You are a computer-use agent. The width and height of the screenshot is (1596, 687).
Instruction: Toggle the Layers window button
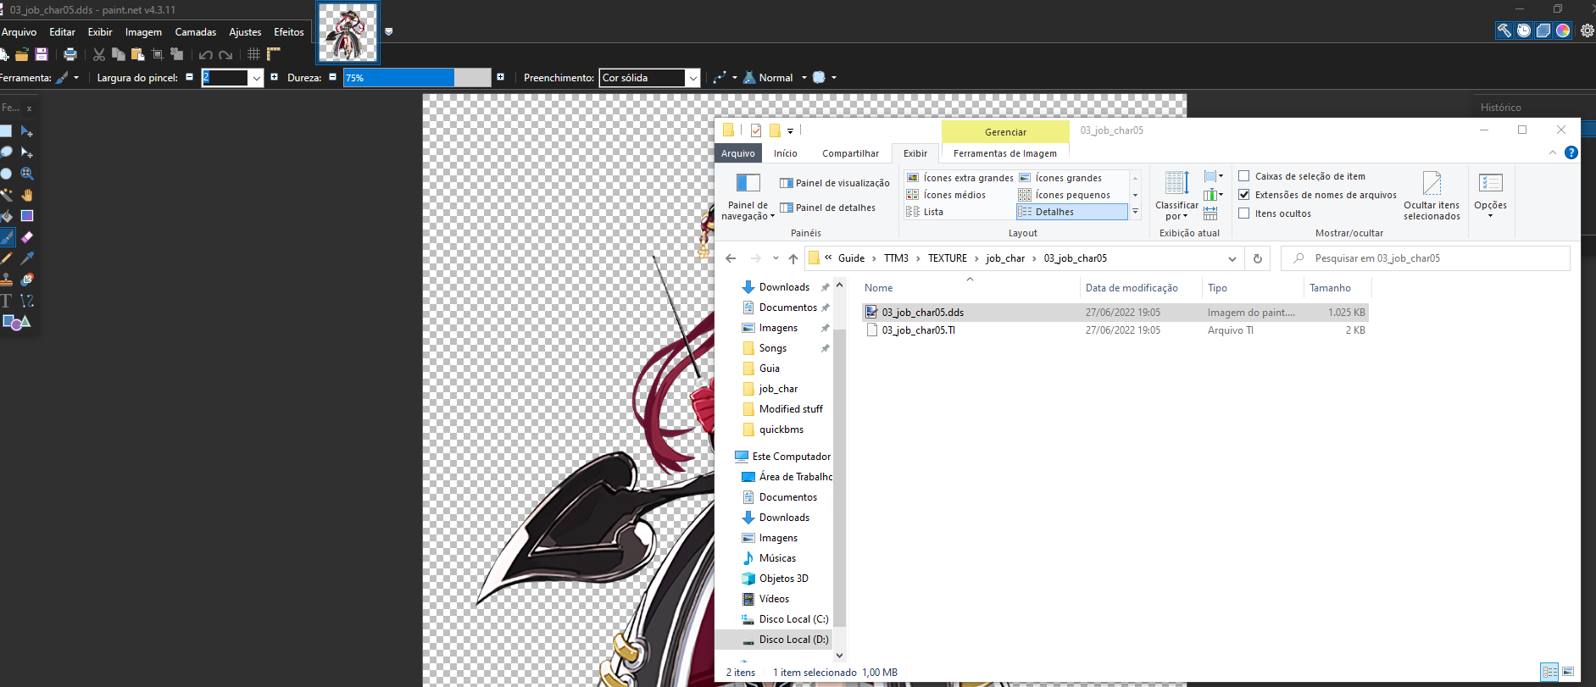(x=1543, y=30)
